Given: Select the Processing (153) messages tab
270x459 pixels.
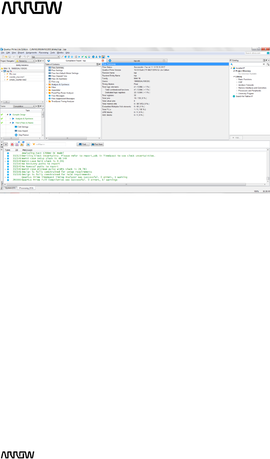Looking at the screenshot, I should [x=26, y=188].
